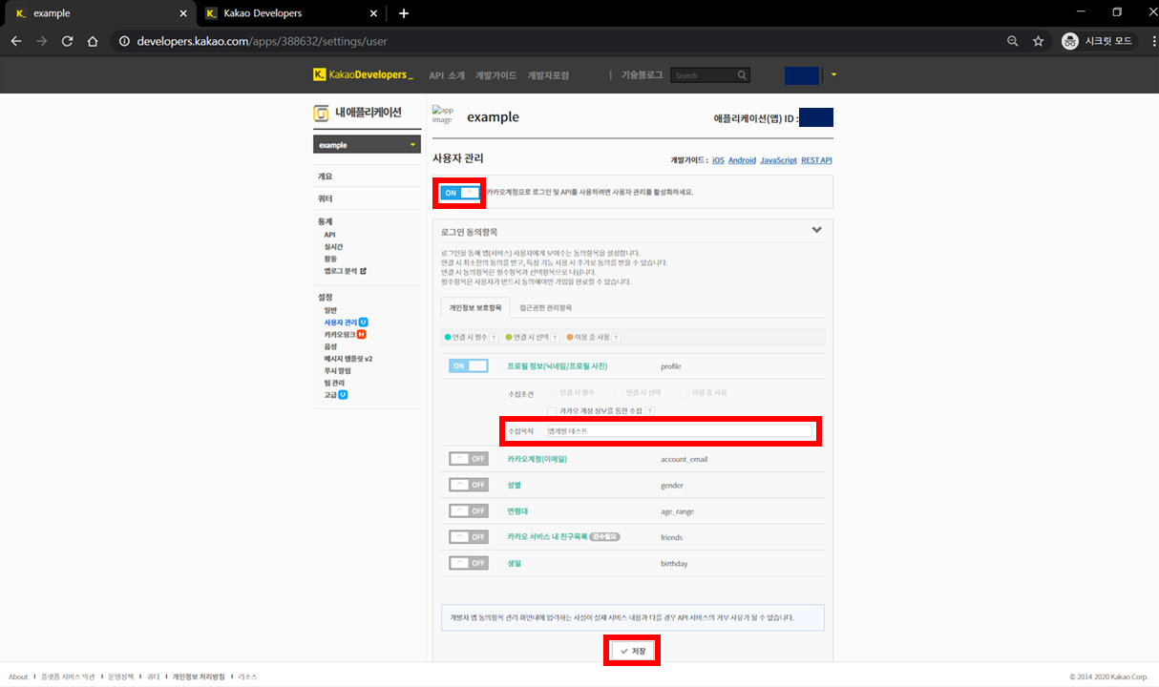Click the help icon beside 연결 시 필수
The height and width of the screenshot is (687, 1159).
click(x=495, y=337)
